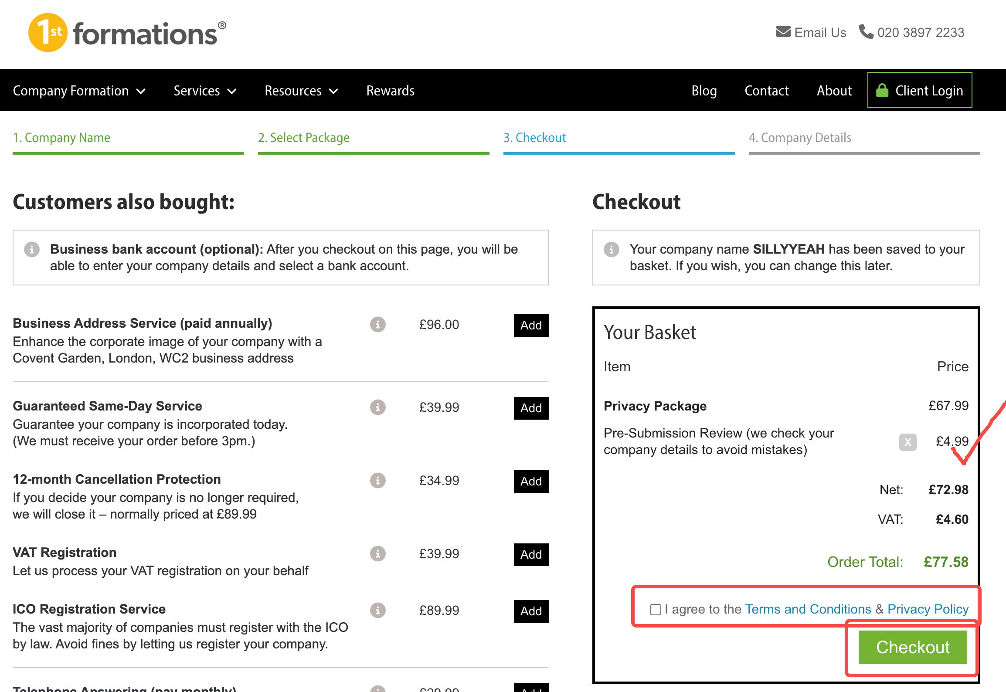Click the green Checkout button
The width and height of the screenshot is (1006, 692).
click(913, 647)
